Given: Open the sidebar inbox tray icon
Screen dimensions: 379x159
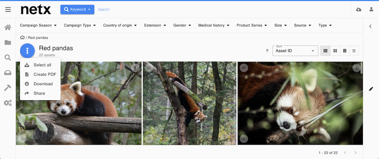Looking at the screenshot, I should point(8,73).
